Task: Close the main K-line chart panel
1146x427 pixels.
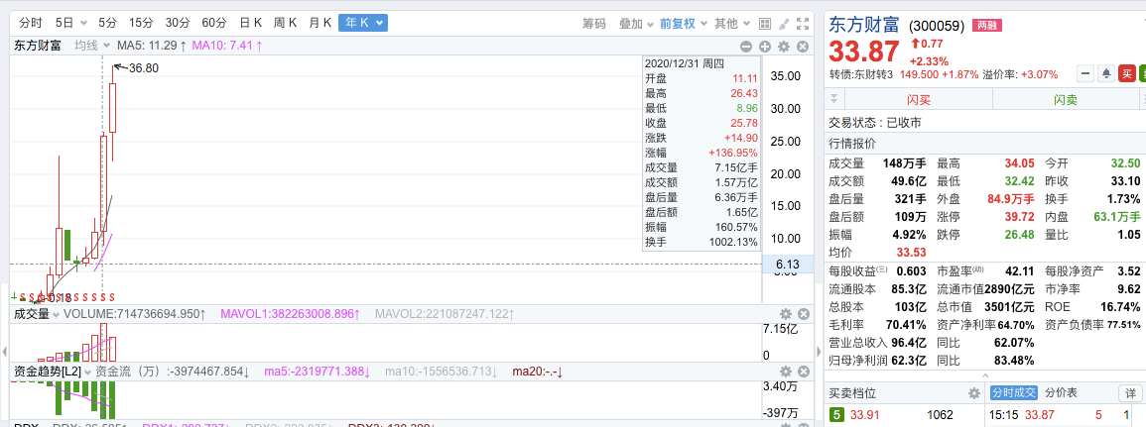Action: tap(803, 46)
